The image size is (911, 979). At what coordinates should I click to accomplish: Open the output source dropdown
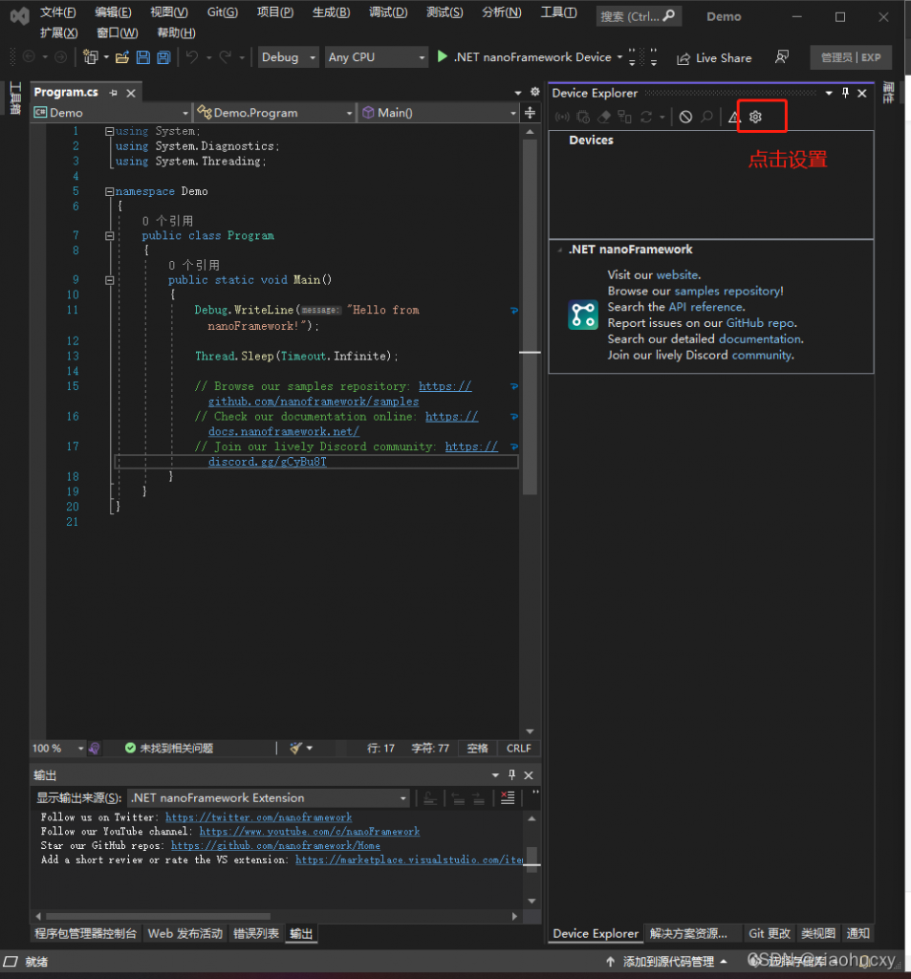click(269, 798)
